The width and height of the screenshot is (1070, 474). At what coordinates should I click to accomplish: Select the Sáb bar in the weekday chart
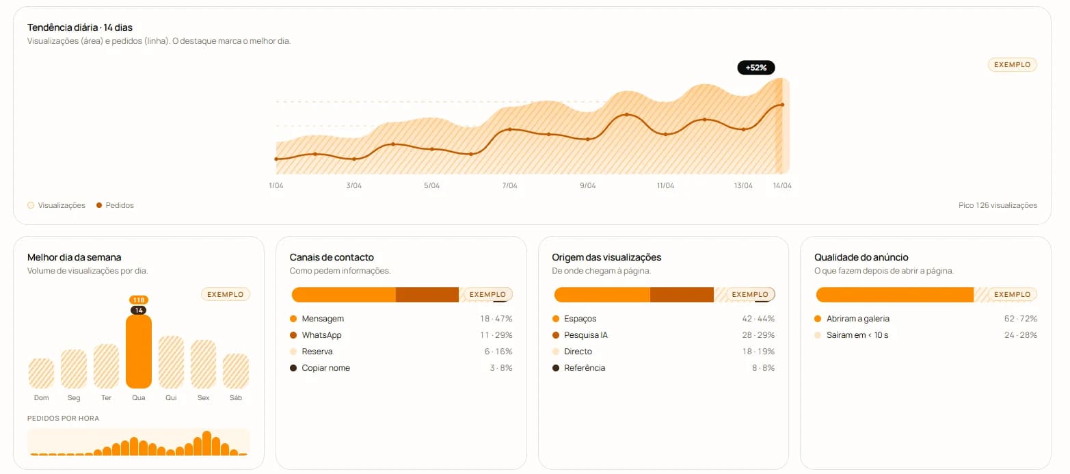[236, 371]
